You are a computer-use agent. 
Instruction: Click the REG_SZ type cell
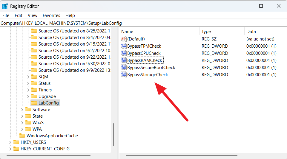[x=209, y=39]
